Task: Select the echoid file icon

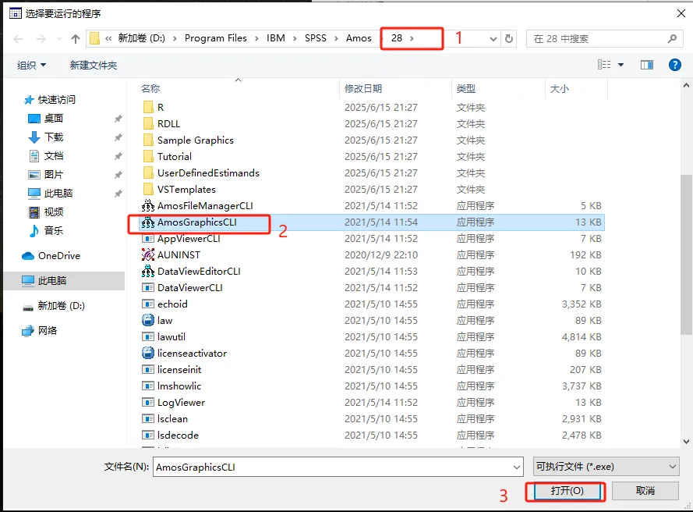Action: [147, 304]
